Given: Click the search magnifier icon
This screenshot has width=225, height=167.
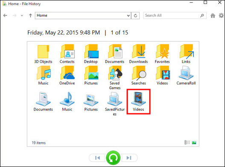Looking at the screenshot, I should pyautogui.click(x=202, y=15).
